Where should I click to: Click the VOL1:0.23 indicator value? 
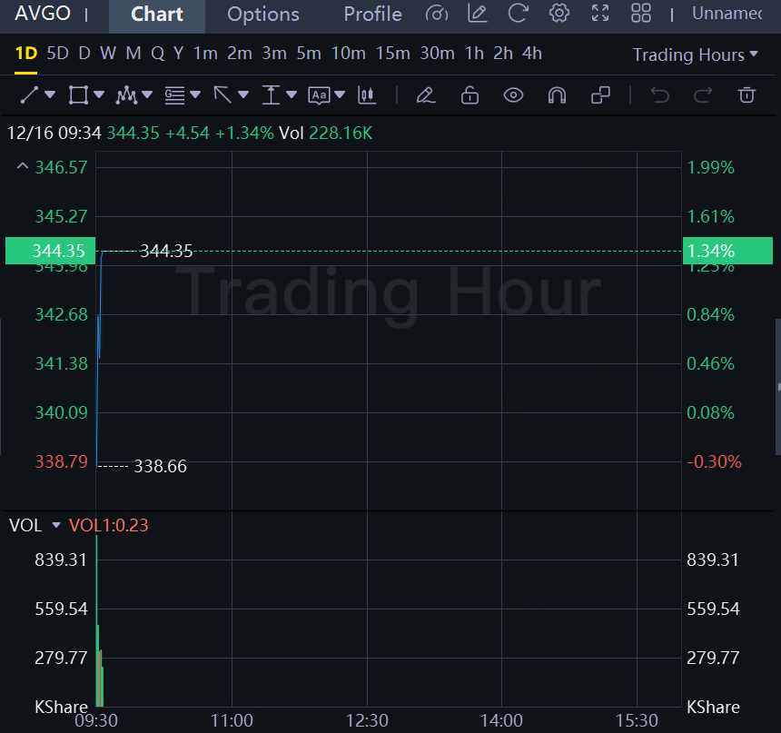tap(109, 525)
